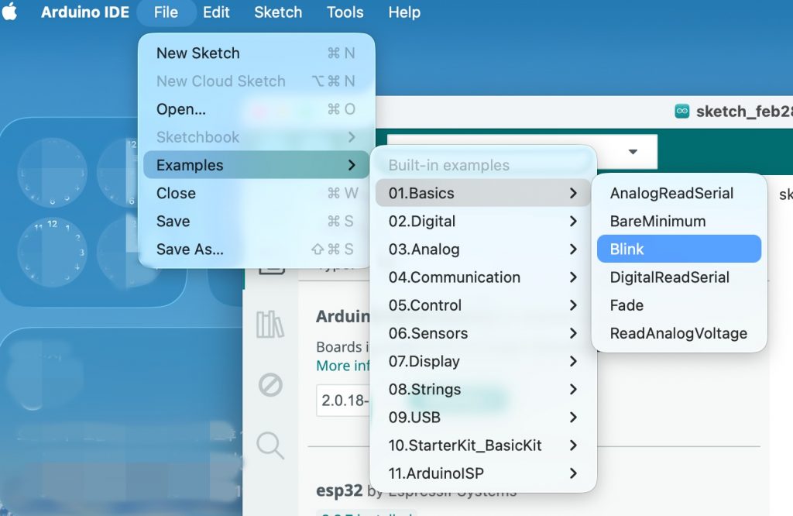
Task: Open the Library Manager books icon
Action: [x=270, y=324]
